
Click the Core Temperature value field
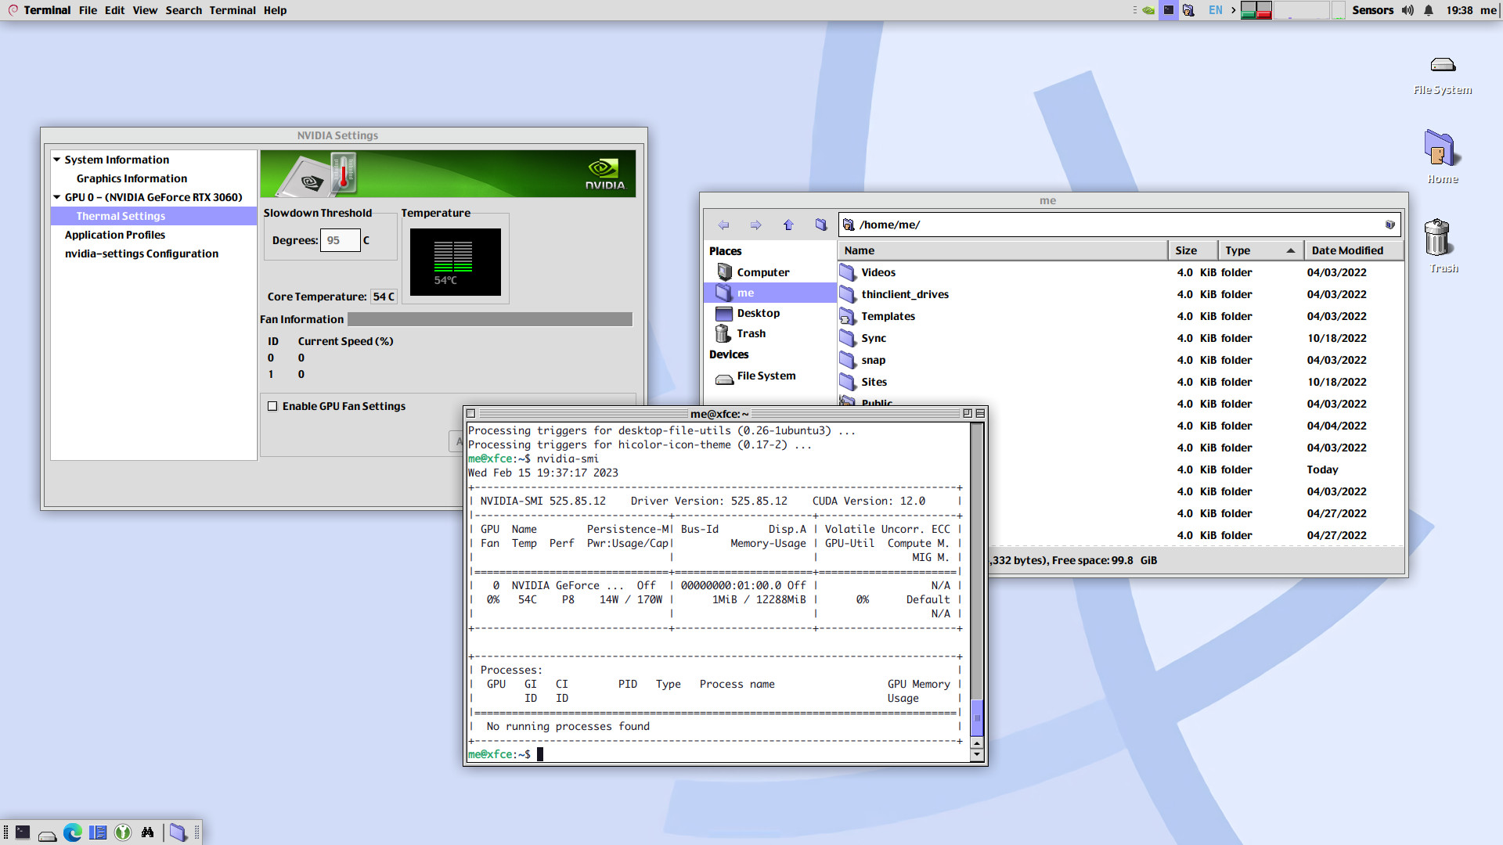[x=384, y=297]
